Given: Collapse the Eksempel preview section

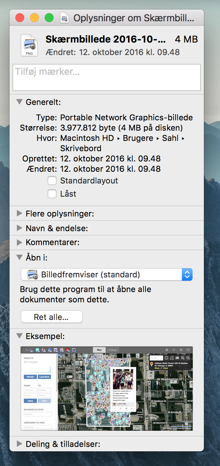Looking at the screenshot, I should (19, 336).
